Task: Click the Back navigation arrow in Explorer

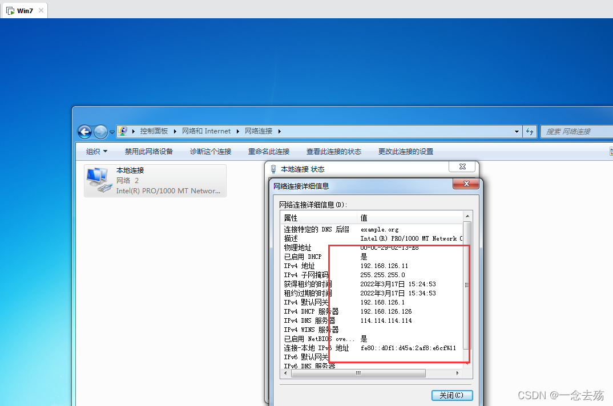Action: tap(84, 132)
